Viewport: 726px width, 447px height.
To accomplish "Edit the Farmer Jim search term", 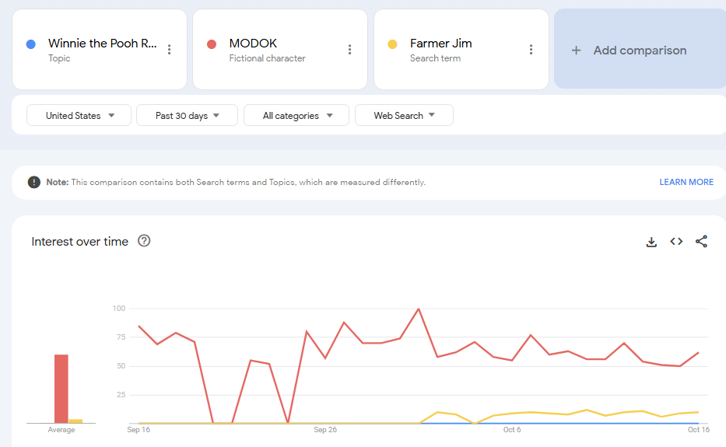I will pos(440,44).
